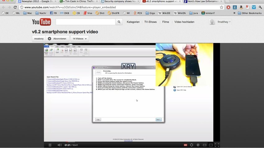
Task: Open the Other Bookmarks folder
Action: pyautogui.click(x=249, y=13)
